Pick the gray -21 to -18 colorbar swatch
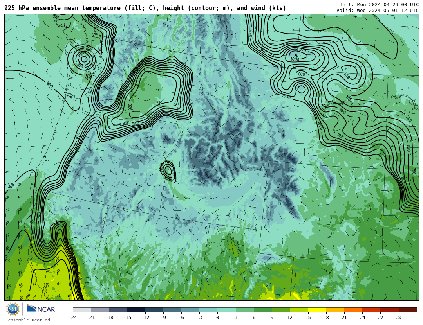423x325 pixels. pos(100,310)
